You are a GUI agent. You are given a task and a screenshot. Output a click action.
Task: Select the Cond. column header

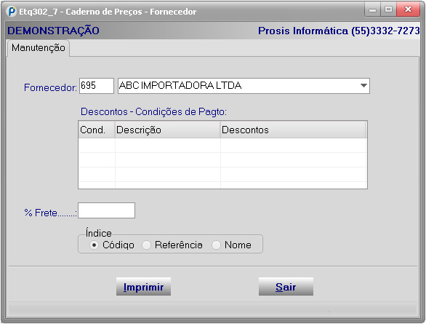tap(97, 130)
